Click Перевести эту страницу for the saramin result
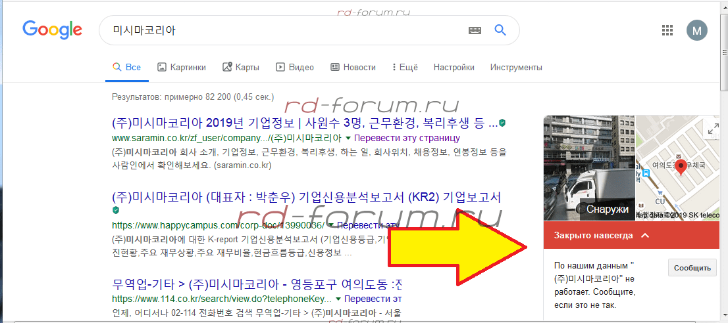 [407, 139]
